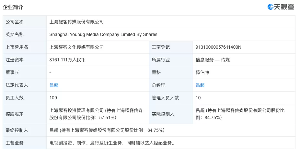Click the 所属行业 value 信息服务 — 传媒

(x=213, y=60)
